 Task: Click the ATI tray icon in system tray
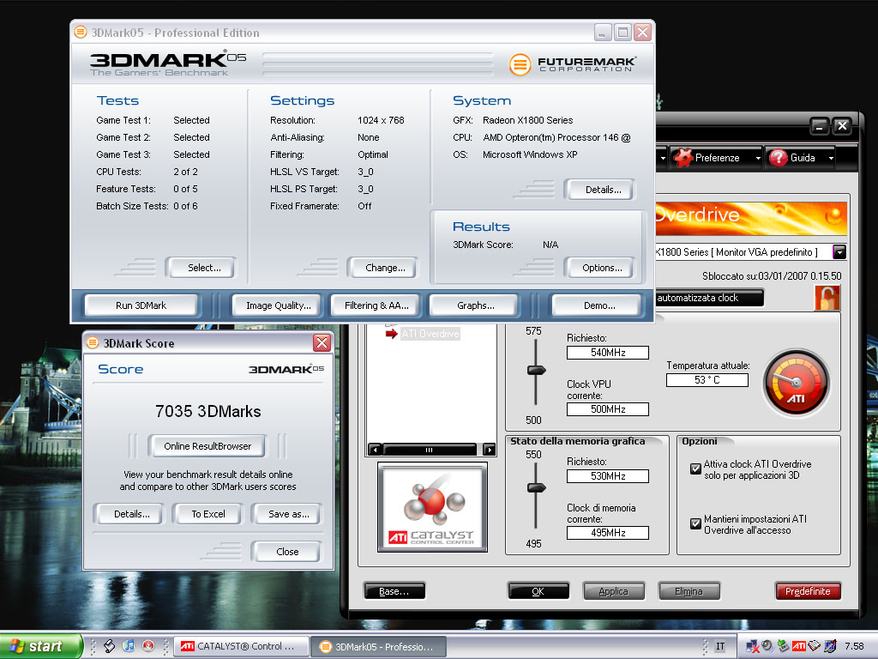pos(799,646)
